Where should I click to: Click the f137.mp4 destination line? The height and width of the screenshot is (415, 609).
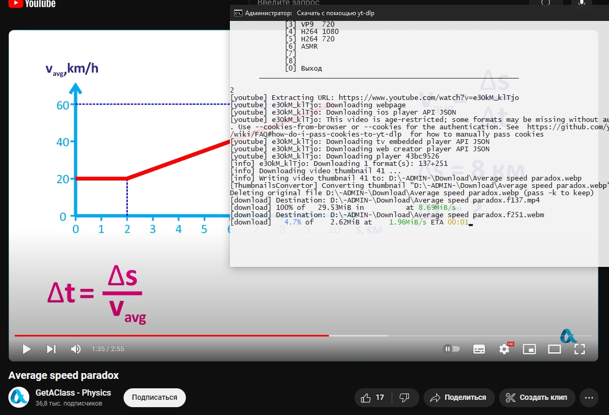pyautogui.click(x=385, y=200)
